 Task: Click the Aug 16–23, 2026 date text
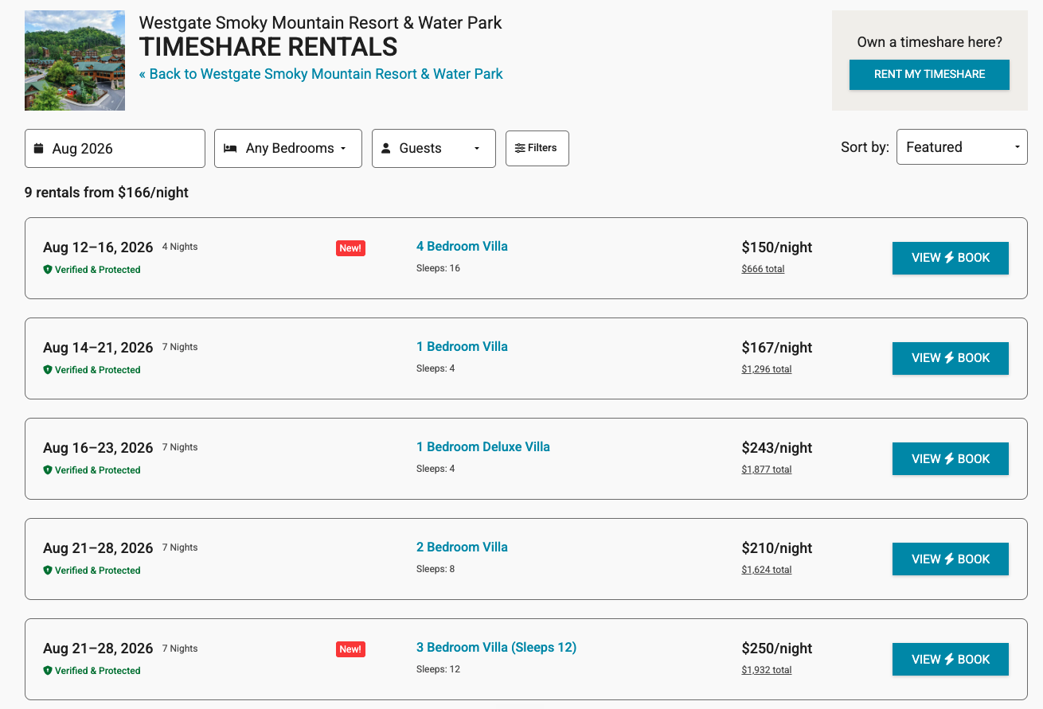98,448
